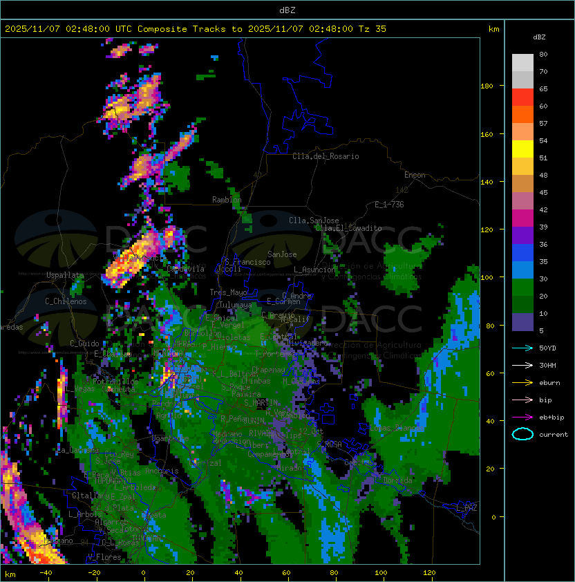
Task: Click the 'Ramblon' map label
Action: [x=227, y=200]
